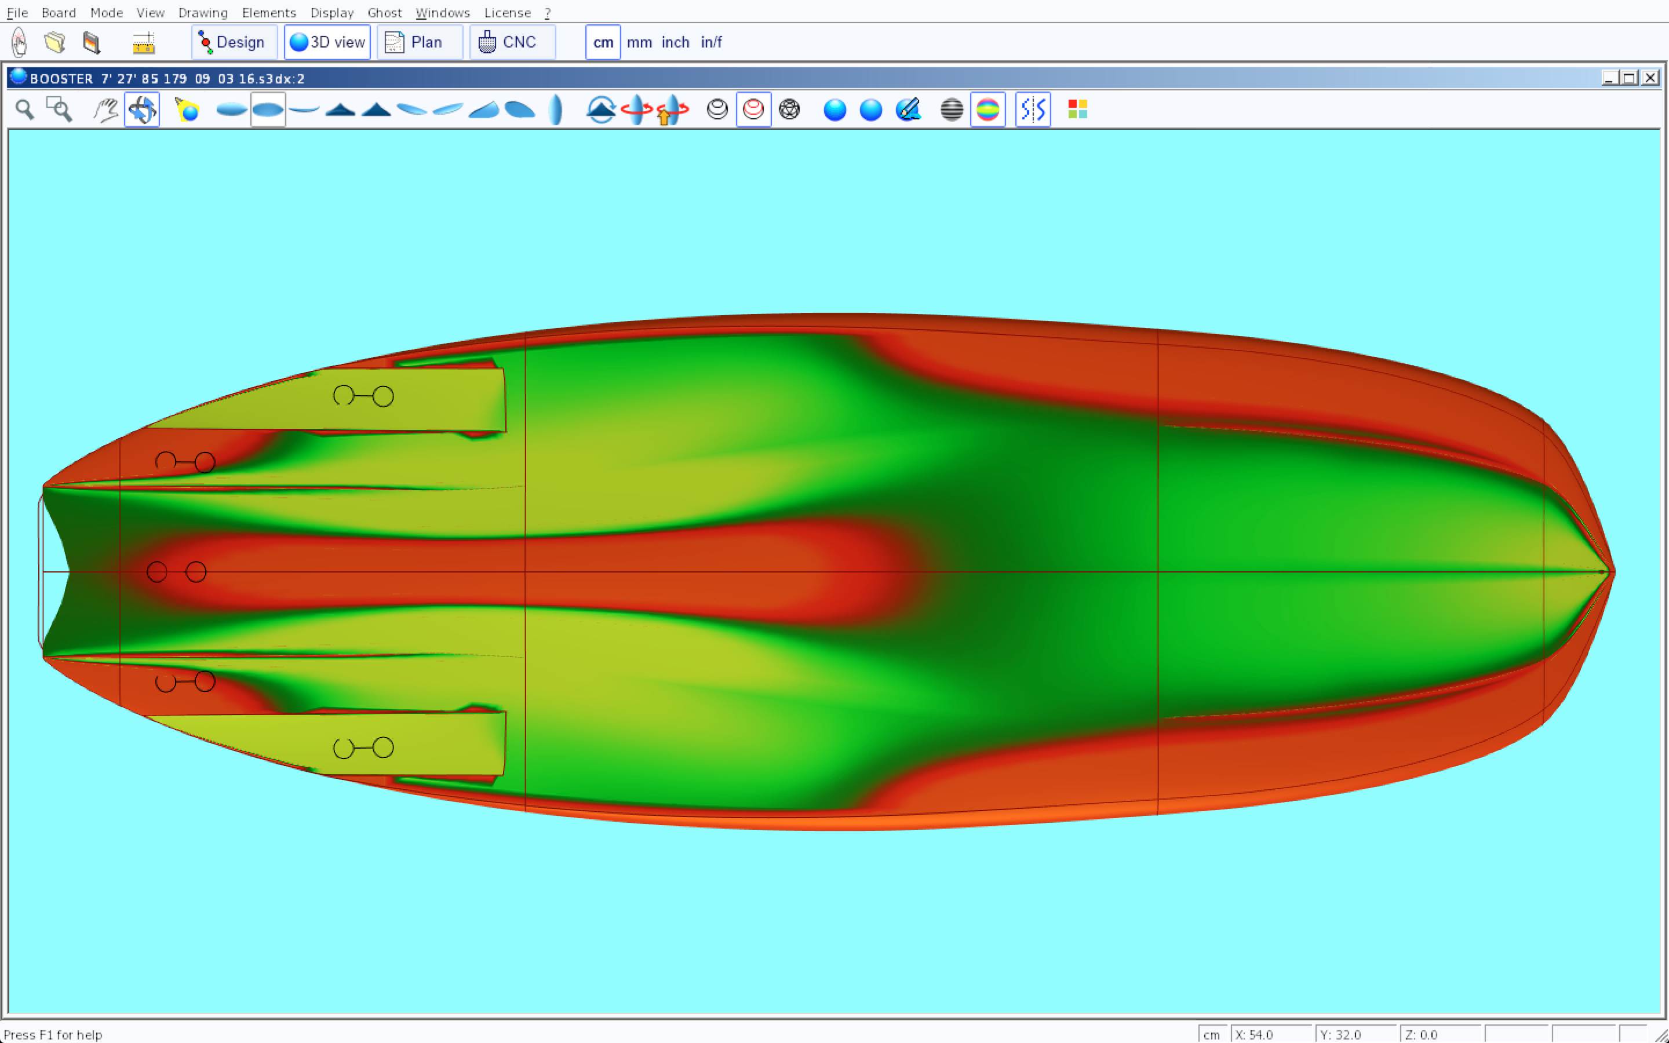Image resolution: width=1669 pixels, height=1043 pixels.
Task: Open the four-color squares settings icon
Action: click(1077, 110)
